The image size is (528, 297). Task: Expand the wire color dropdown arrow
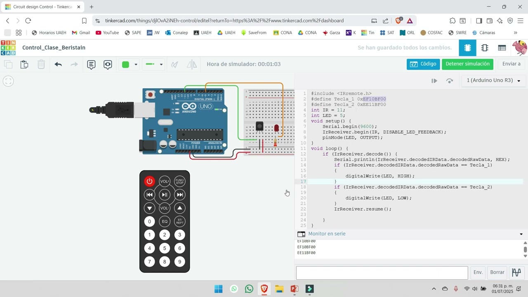(x=136, y=65)
